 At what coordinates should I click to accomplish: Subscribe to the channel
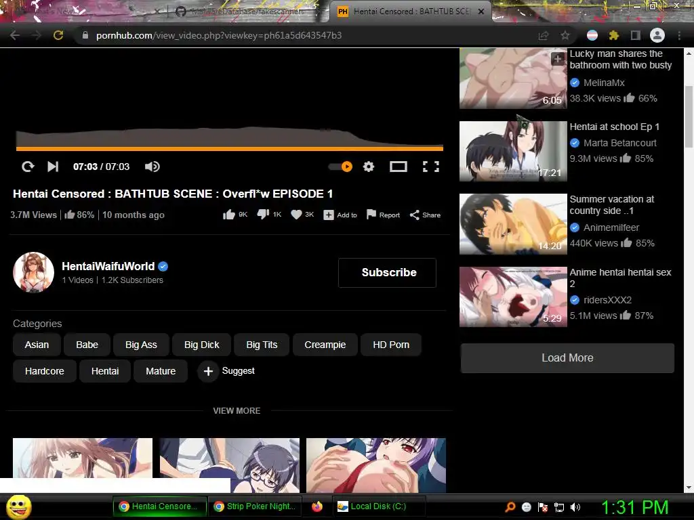387,272
